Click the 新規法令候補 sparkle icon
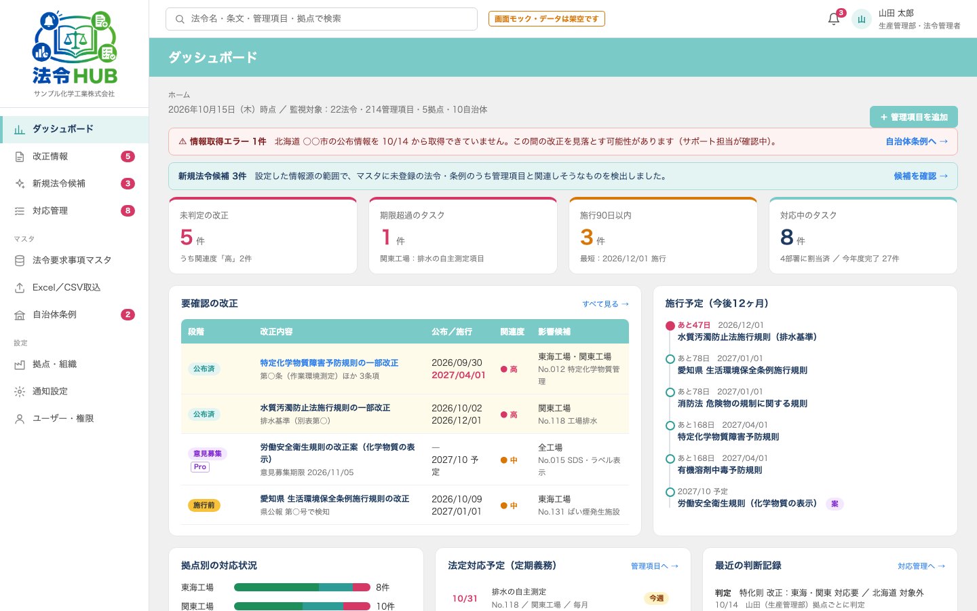This screenshot has height=611, width=977. pyautogui.click(x=20, y=184)
